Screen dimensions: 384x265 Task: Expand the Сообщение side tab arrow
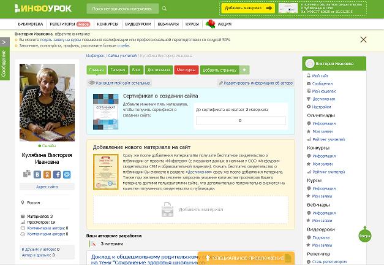4,42
